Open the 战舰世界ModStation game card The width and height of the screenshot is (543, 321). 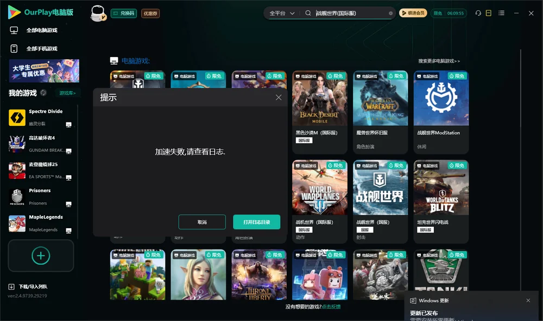click(x=441, y=112)
